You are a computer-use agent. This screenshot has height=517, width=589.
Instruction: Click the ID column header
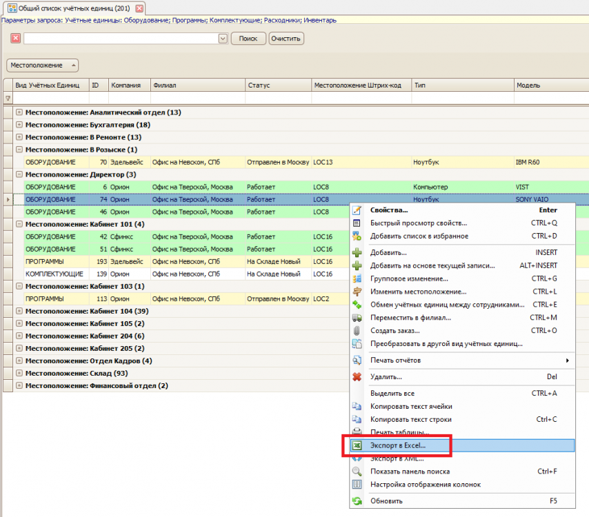[99, 85]
